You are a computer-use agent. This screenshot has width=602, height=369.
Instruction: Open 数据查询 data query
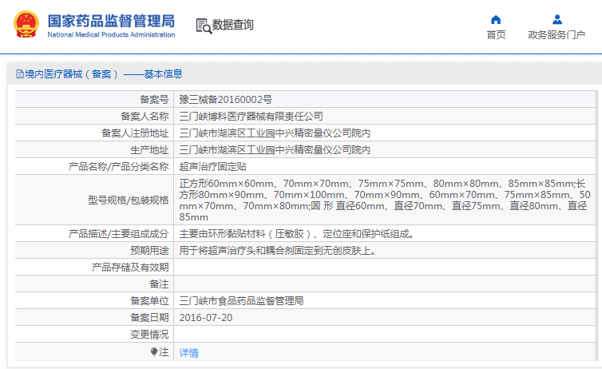point(232,25)
